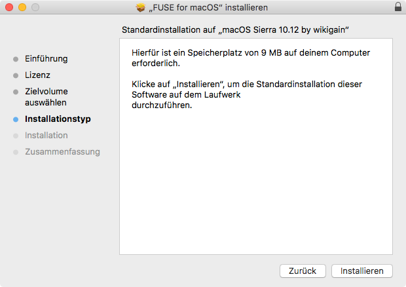
Task: Select the Zusammenfassung step label
Action: pos(62,152)
